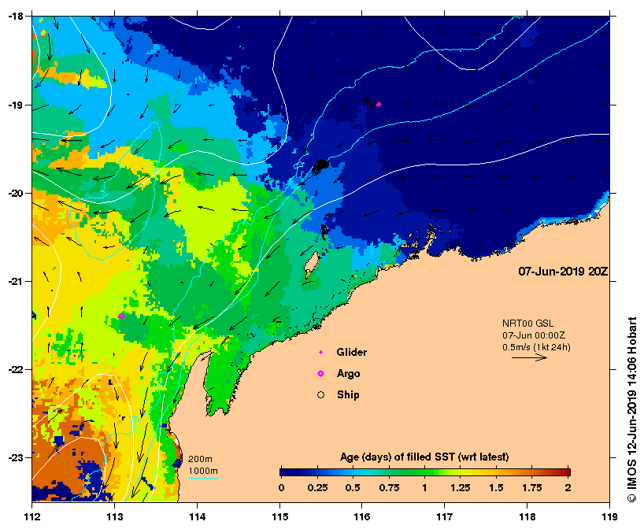The width and height of the screenshot is (644, 529).
Task: Click the '1000m' contour label
Action: point(203,471)
